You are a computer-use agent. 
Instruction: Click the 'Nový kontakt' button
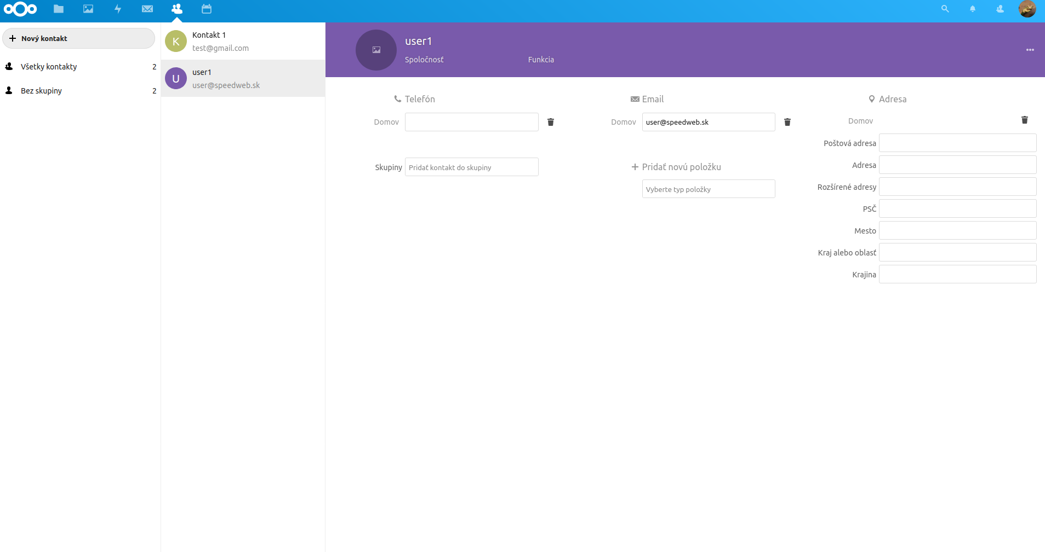point(79,38)
